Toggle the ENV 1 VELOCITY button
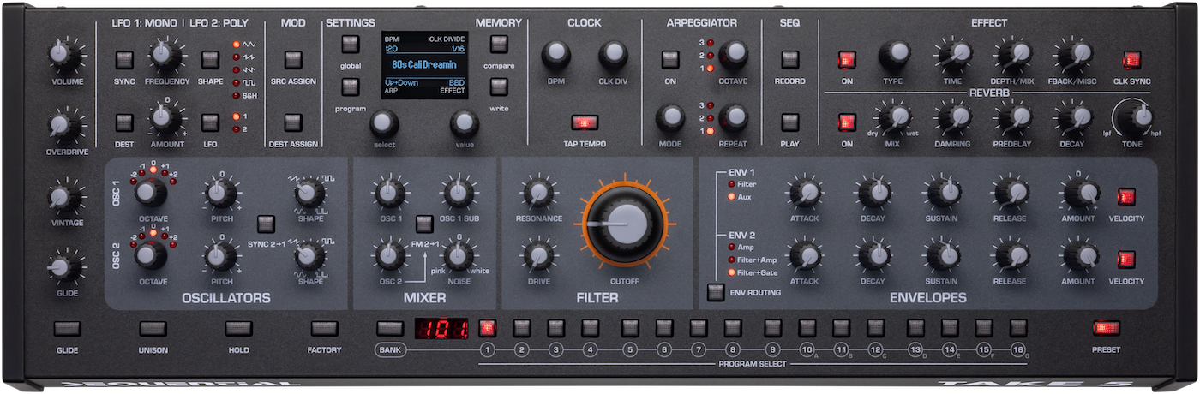Viewport: 1200px width, 394px height. tap(1125, 197)
